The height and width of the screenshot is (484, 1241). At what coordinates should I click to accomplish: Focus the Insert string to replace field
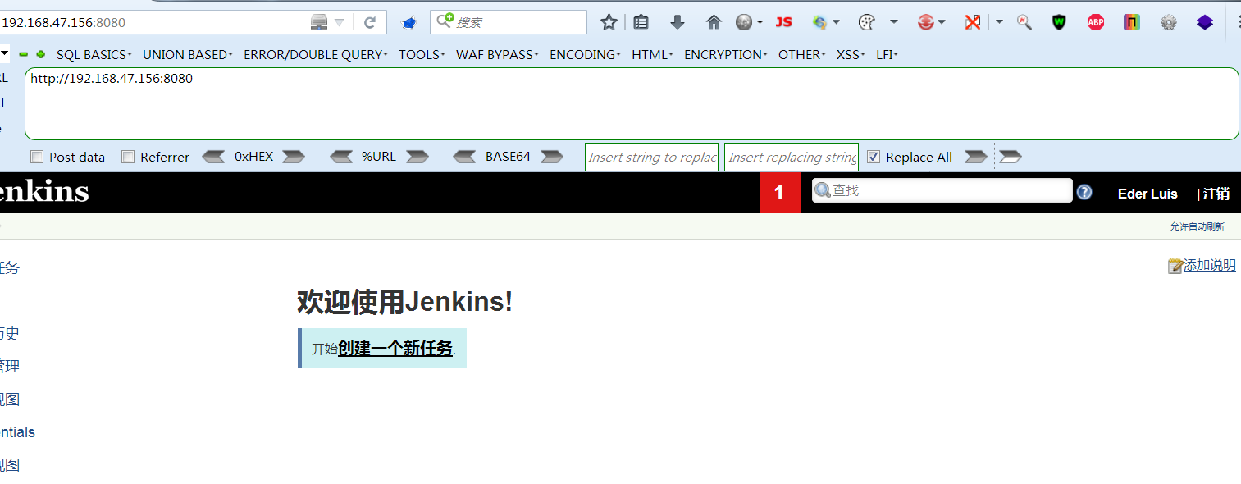651,157
